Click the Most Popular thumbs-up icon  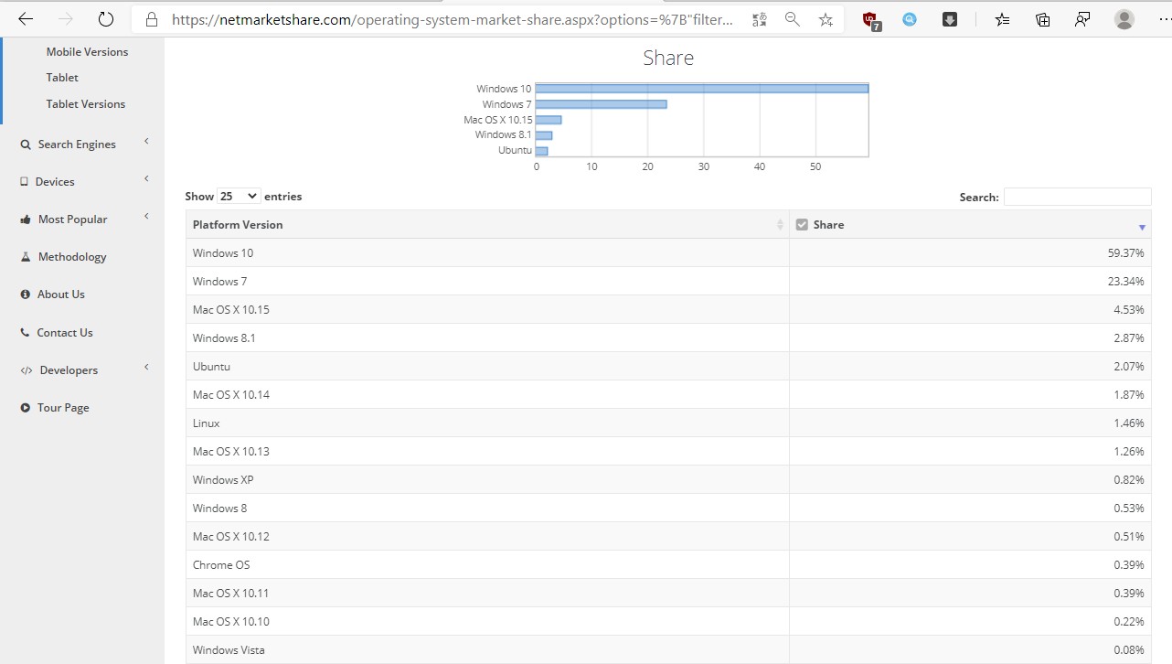[26, 220]
